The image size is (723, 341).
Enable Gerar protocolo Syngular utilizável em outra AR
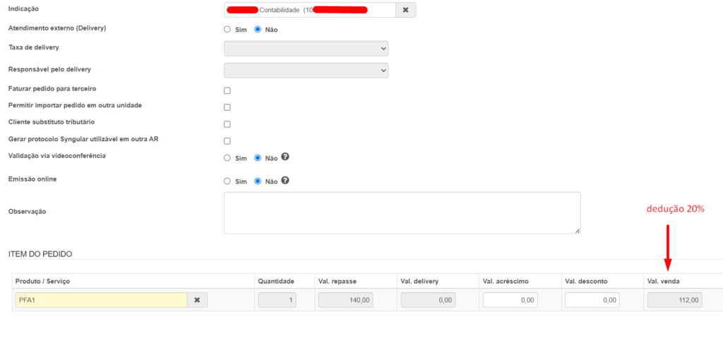227,141
